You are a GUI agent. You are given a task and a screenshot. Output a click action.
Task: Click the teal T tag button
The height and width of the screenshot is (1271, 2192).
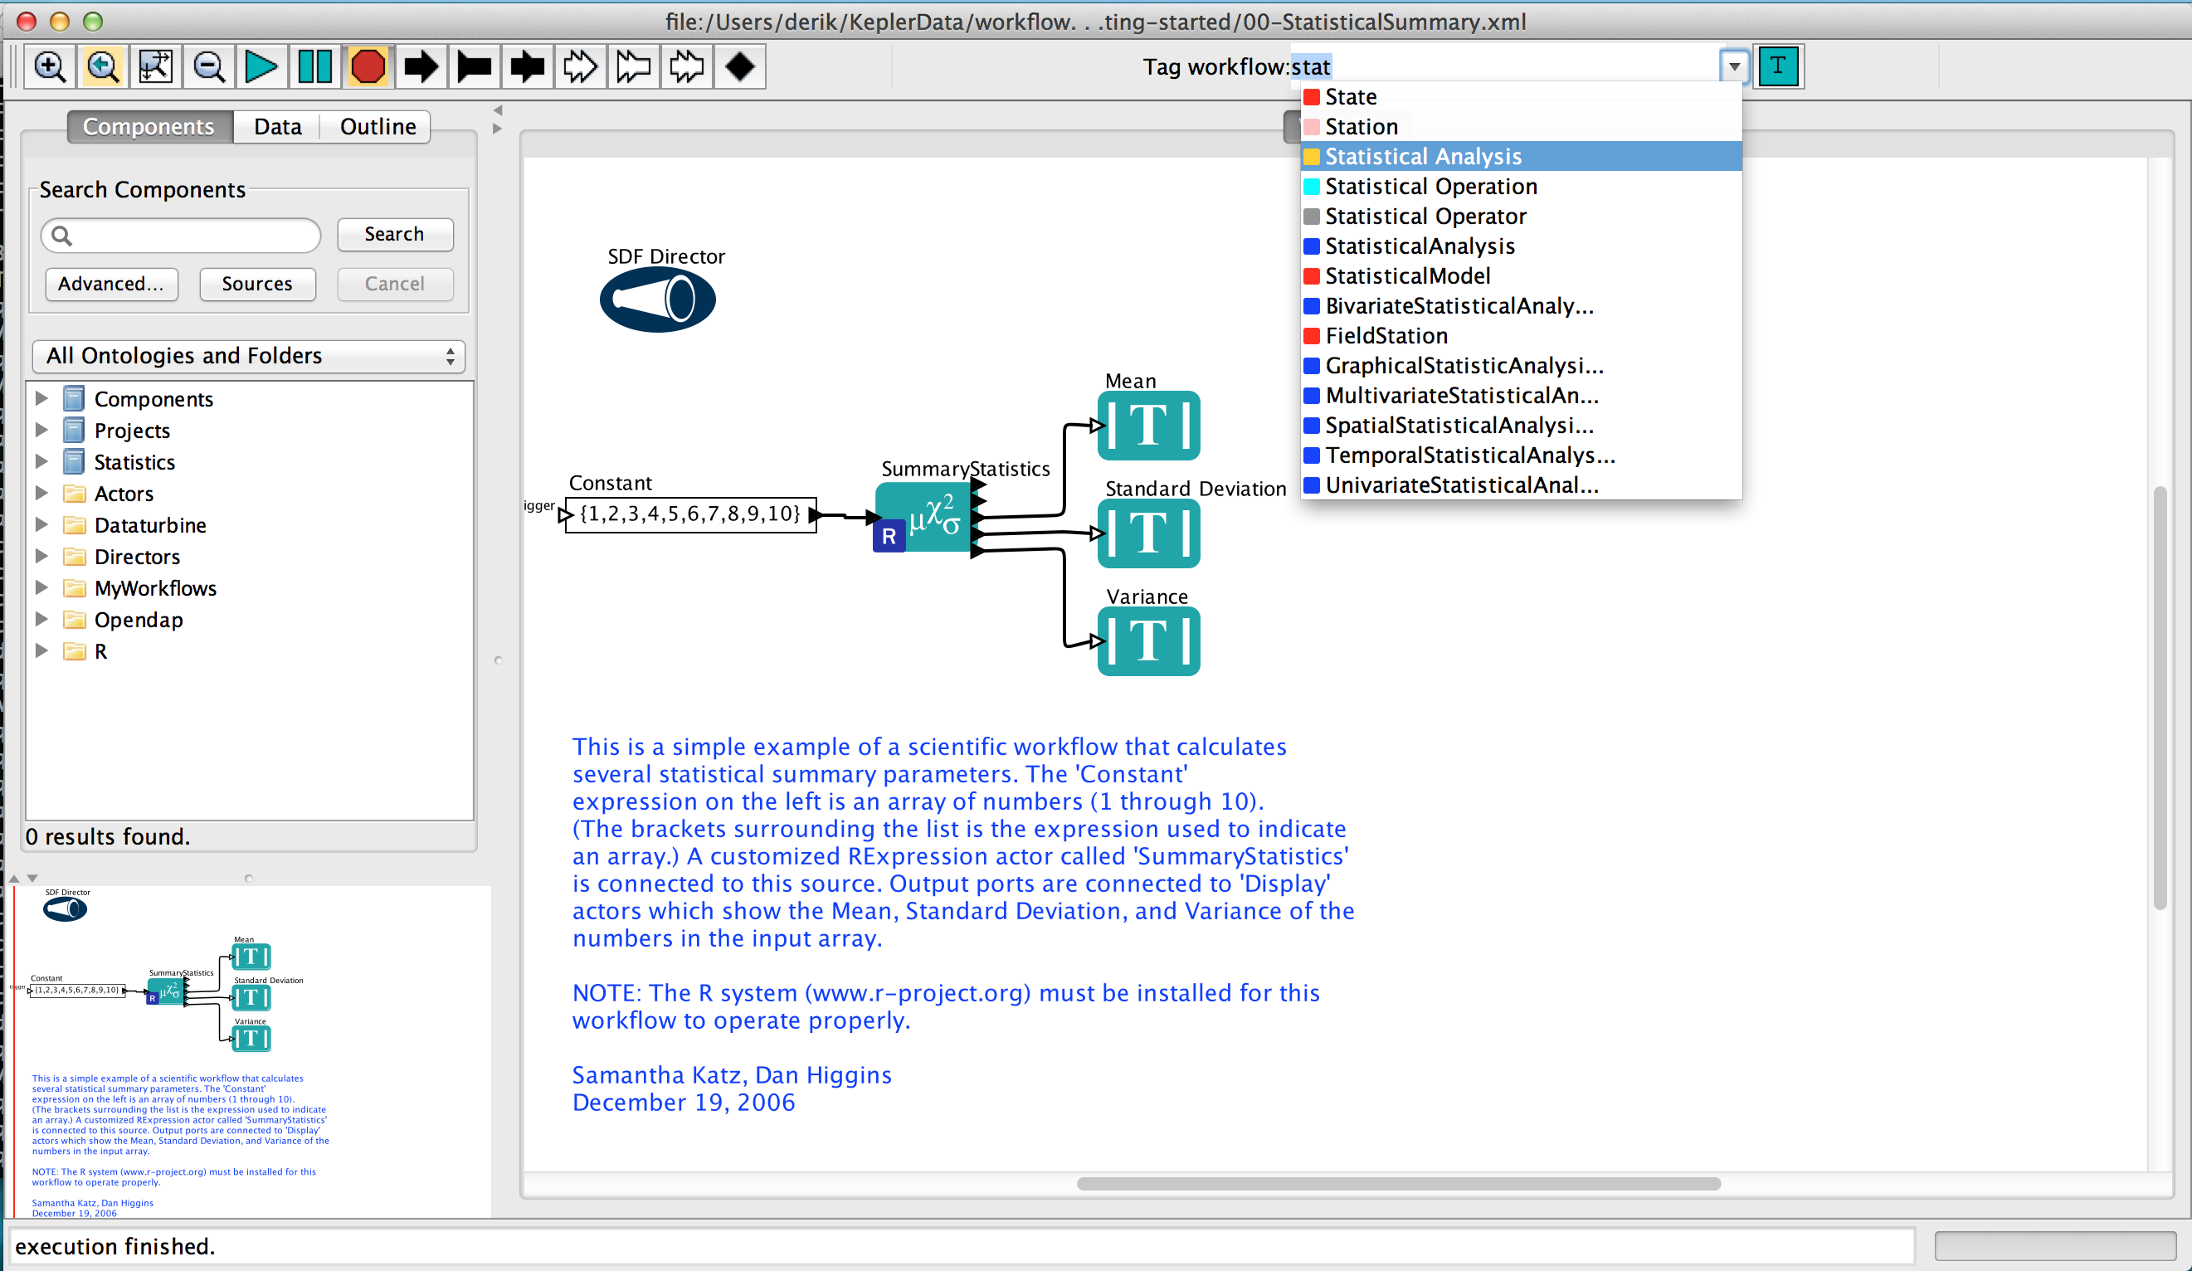click(x=1778, y=67)
